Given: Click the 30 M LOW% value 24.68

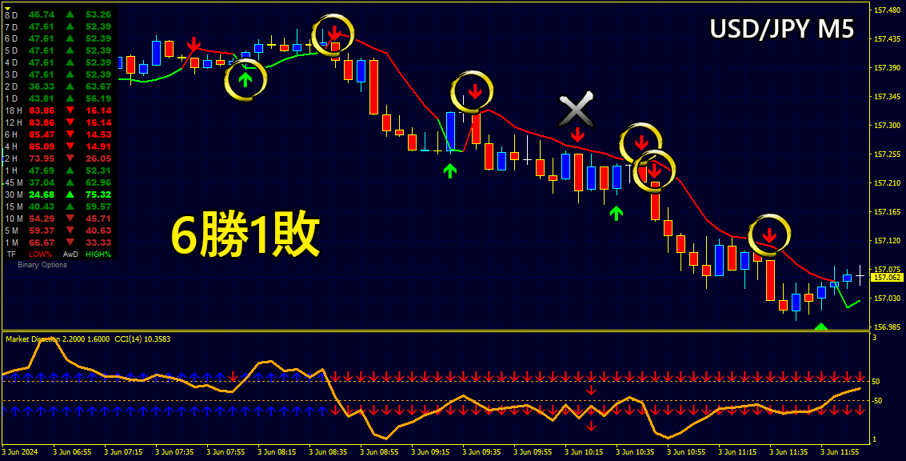Looking at the screenshot, I should pos(41,194).
